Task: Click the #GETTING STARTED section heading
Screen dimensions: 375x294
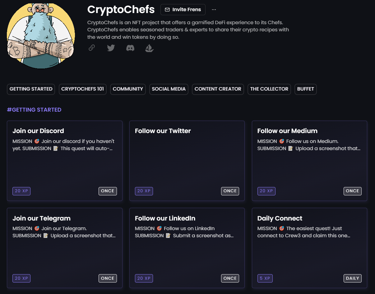Action: [34, 109]
